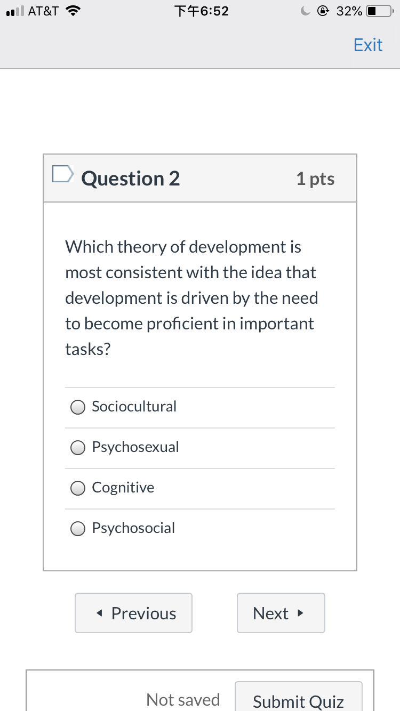
Task: Go to the Previous question
Action: (133, 613)
